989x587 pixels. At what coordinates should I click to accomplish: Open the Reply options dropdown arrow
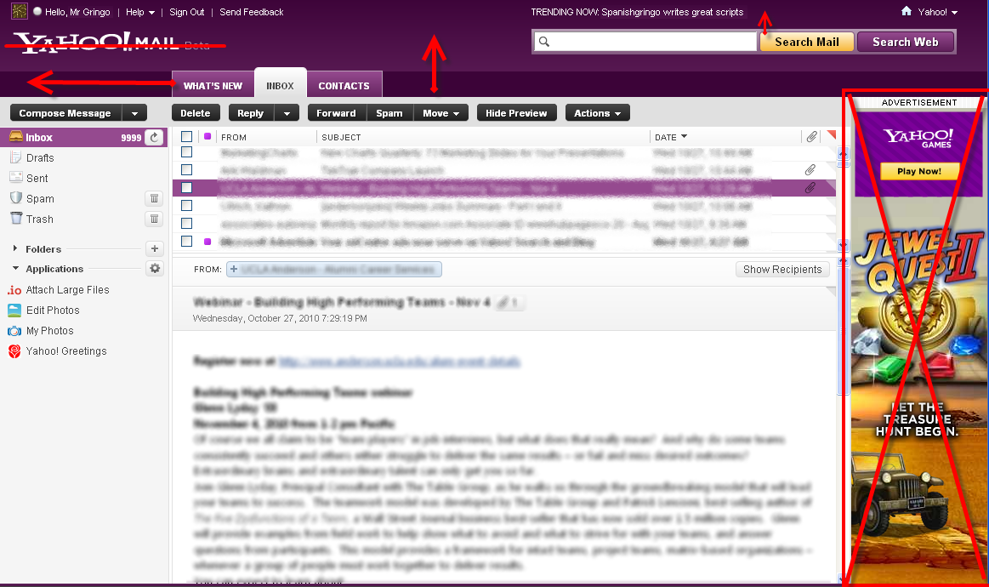287,113
